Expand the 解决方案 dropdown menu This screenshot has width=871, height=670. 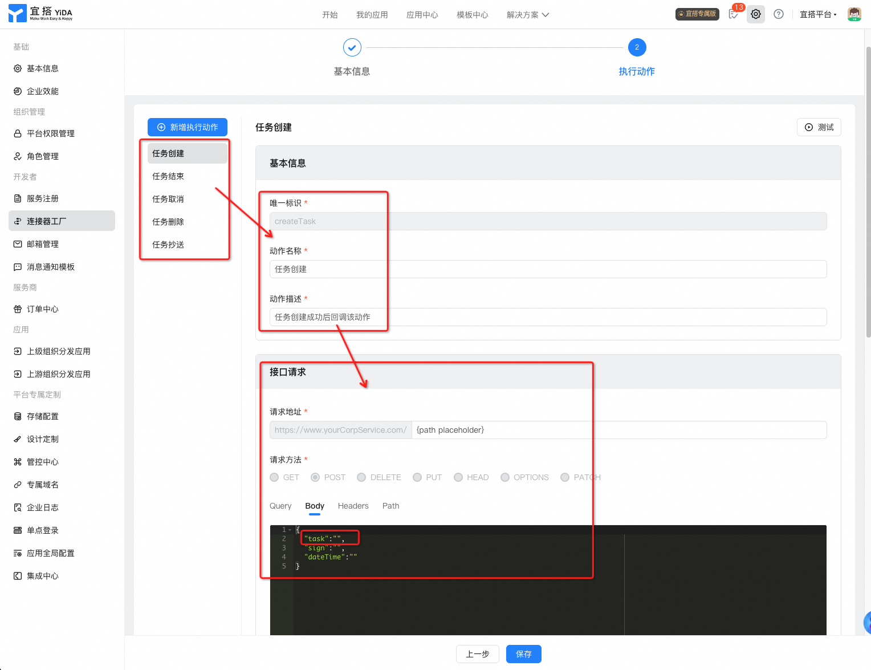pyautogui.click(x=528, y=15)
